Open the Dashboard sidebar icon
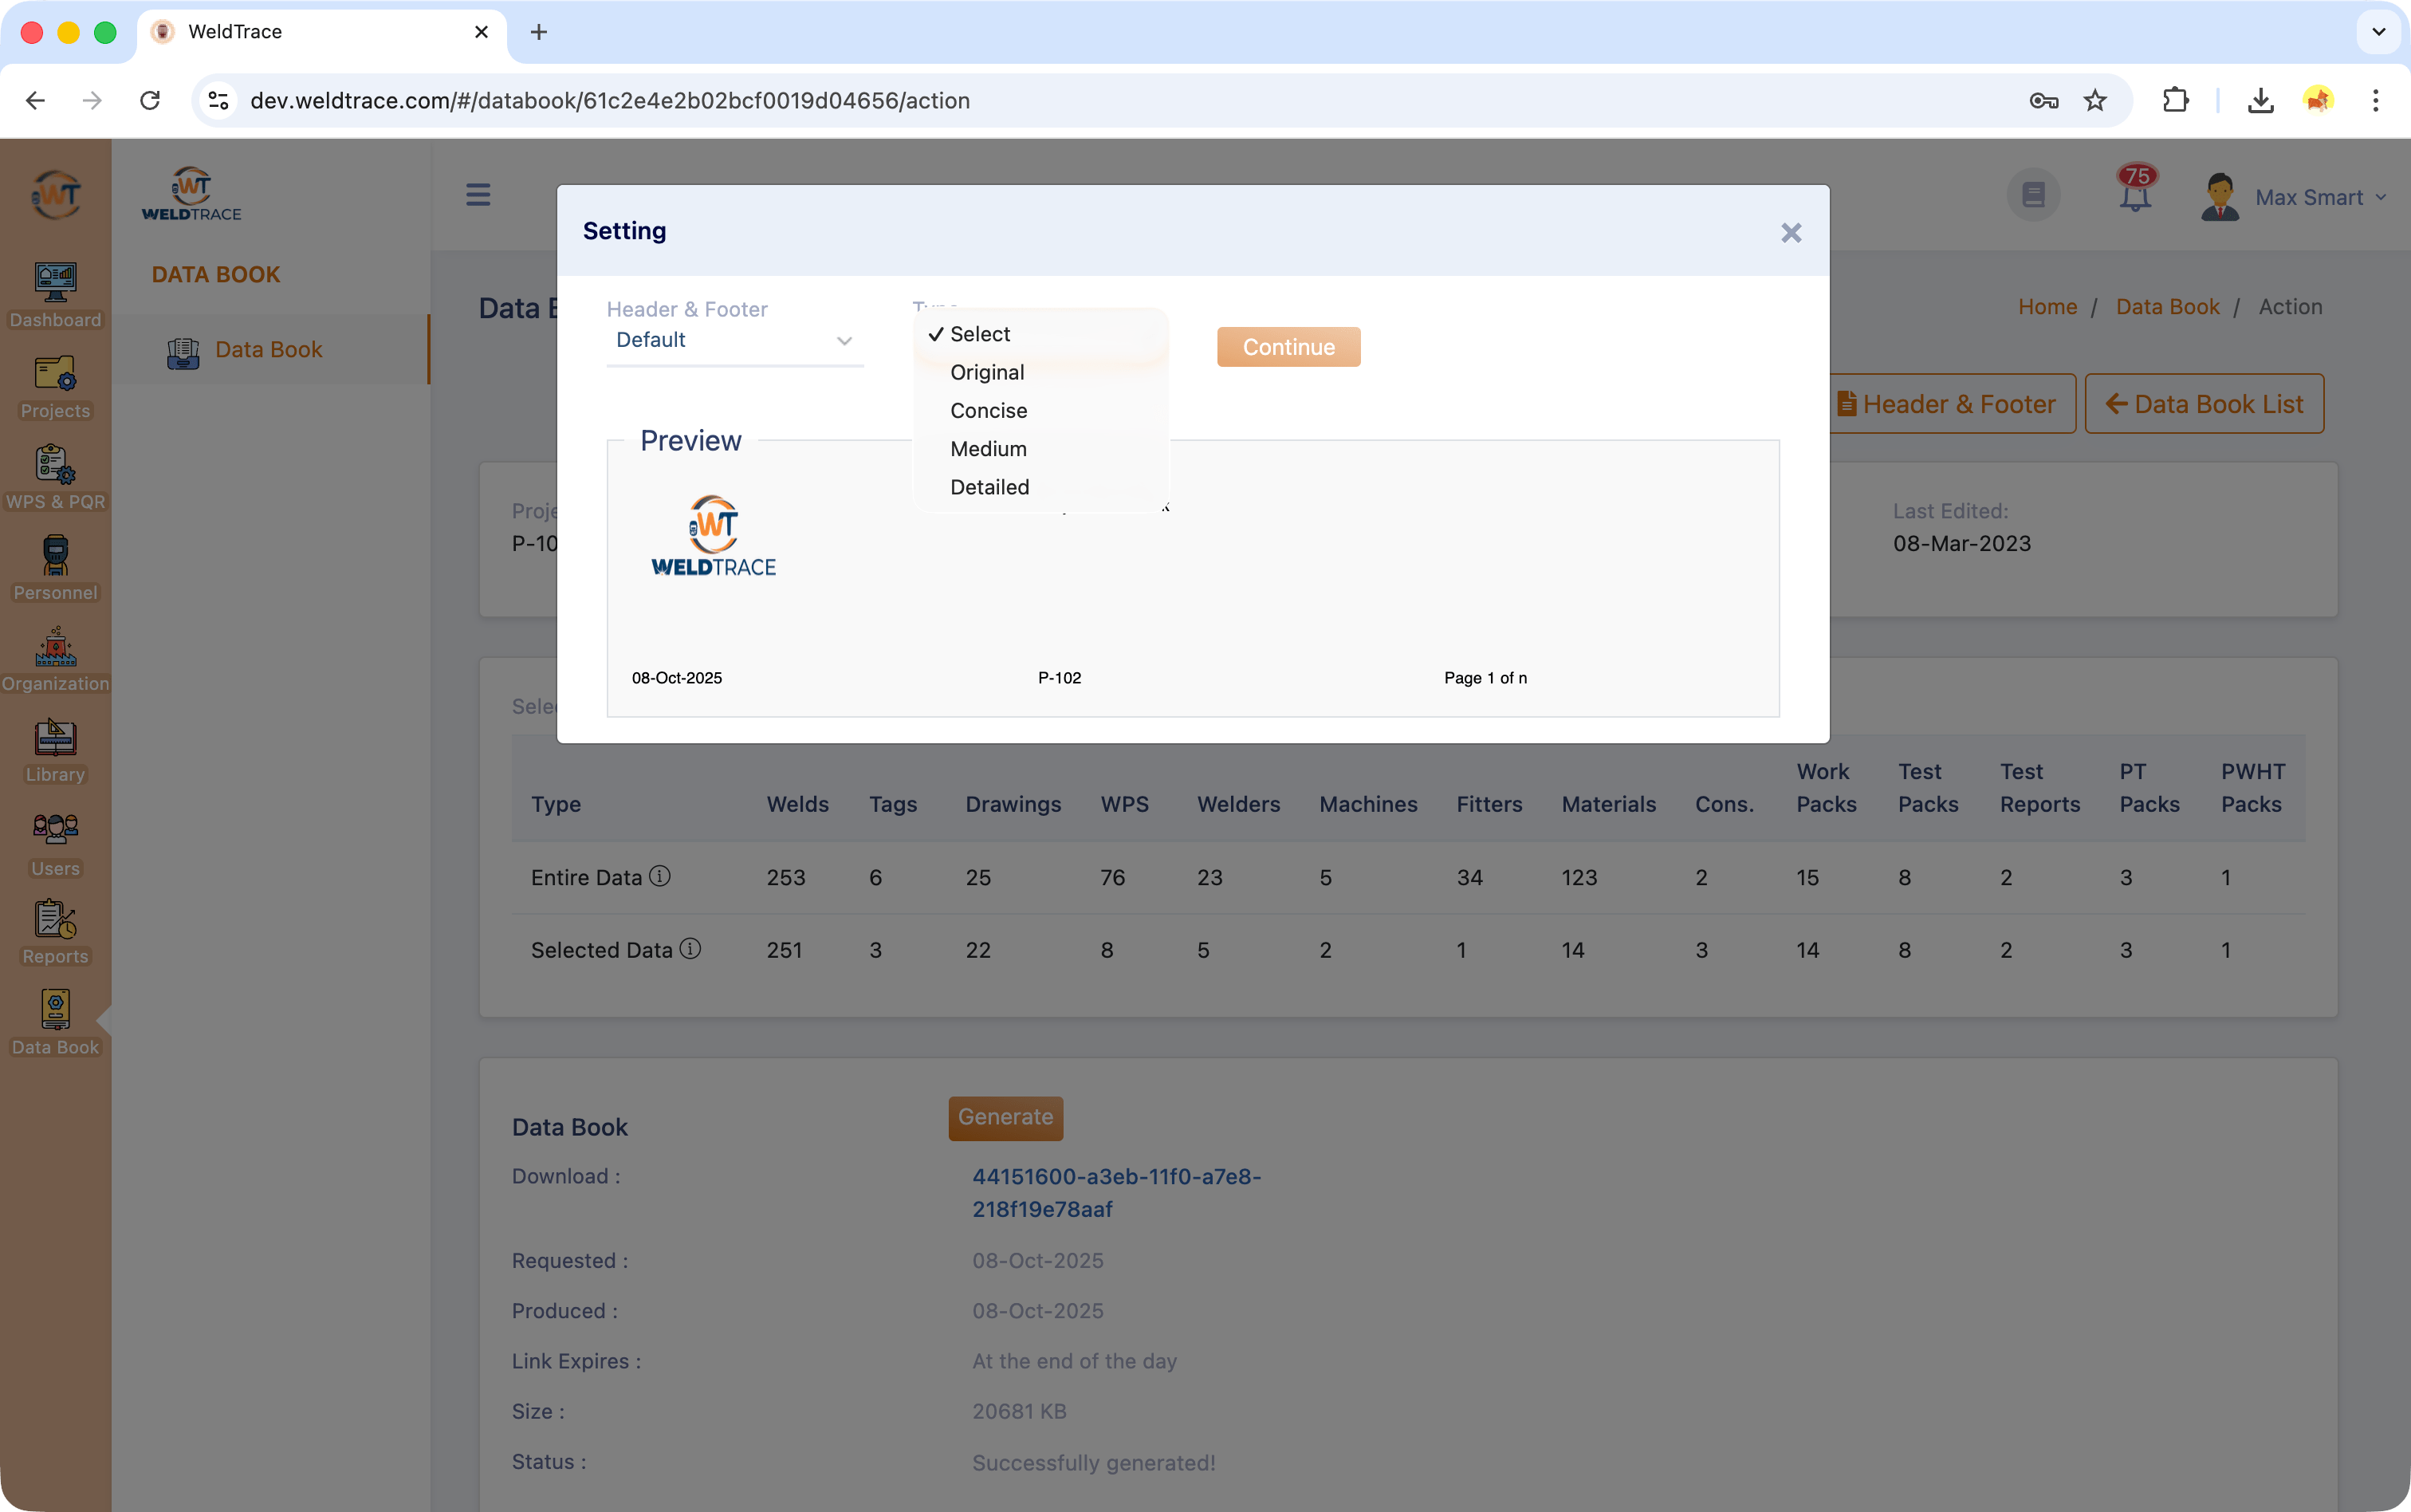2411x1512 pixels. (55, 294)
